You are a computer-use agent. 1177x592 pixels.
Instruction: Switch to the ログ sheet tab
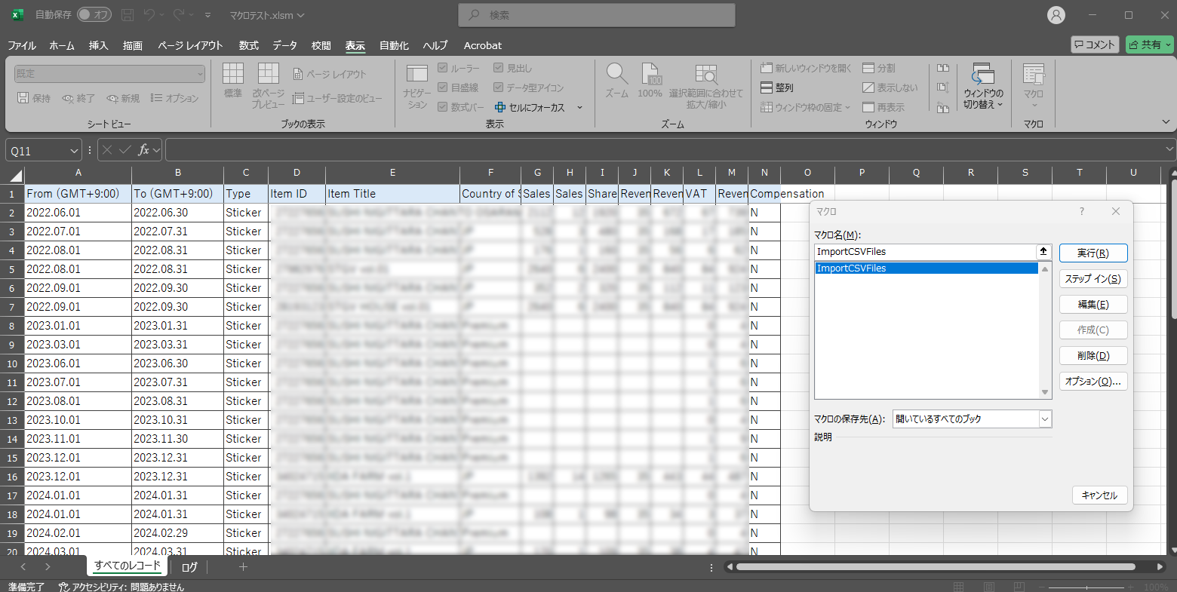click(x=189, y=567)
